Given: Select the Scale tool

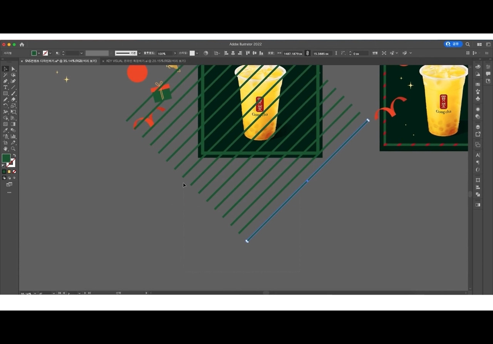Looking at the screenshot, I should coord(13,106).
